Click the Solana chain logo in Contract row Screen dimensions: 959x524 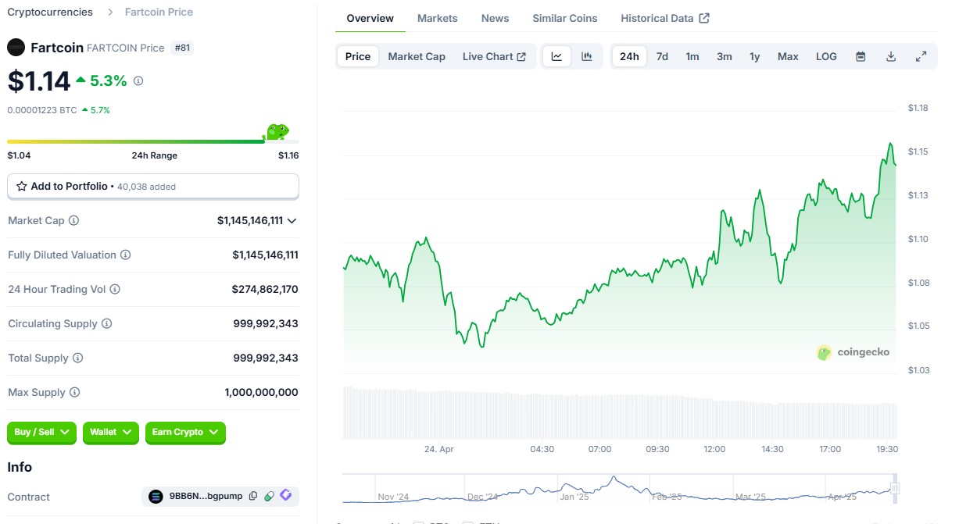(x=156, y=497)
